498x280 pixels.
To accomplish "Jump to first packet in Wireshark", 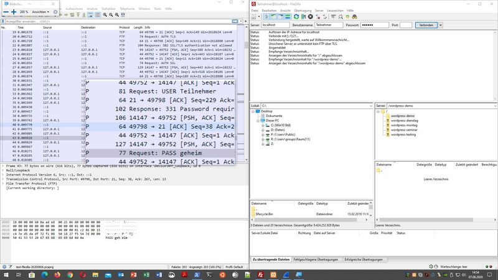I will (x=78, y=14).
